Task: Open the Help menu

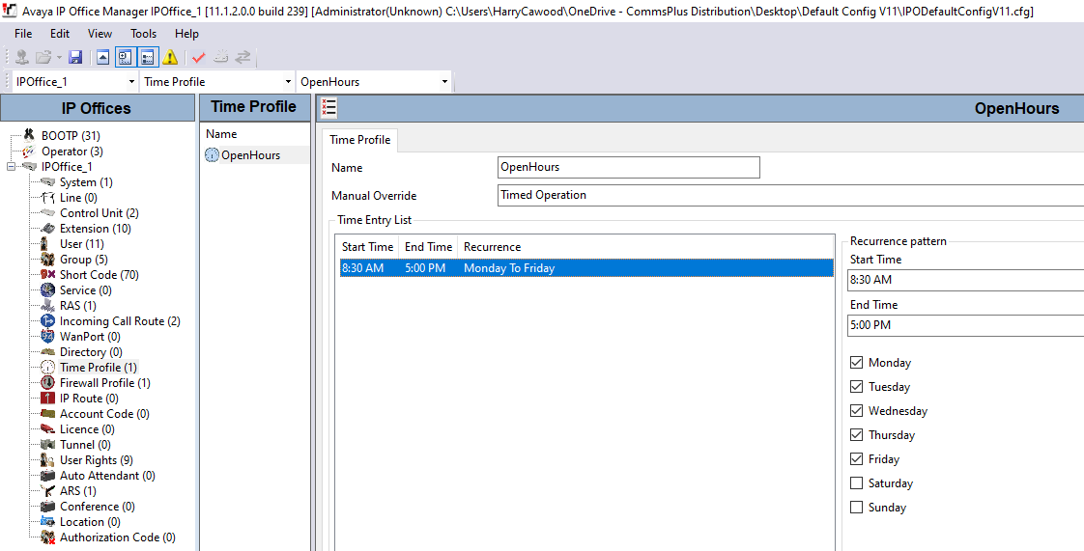Action: pyautogui.click(x=186, y=34)
